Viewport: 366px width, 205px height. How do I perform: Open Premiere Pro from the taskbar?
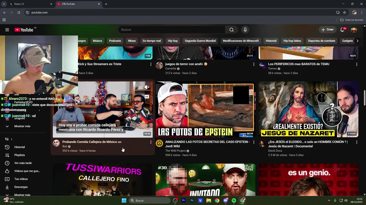(184, 200)
